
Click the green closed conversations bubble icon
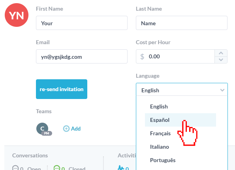[x=57, y=168]
